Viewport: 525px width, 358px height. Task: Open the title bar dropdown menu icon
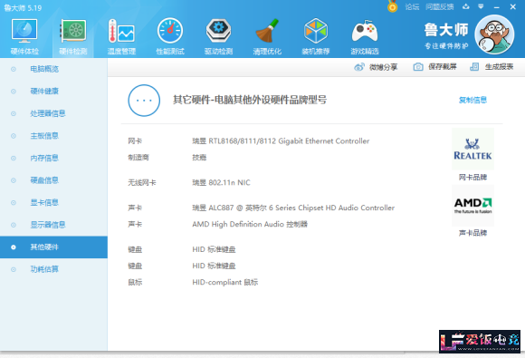click(x=481, y=6)
